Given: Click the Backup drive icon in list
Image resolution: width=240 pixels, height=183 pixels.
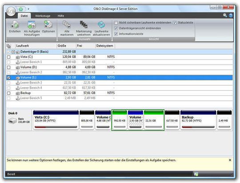Looking at the screenshot, I should click(x=18, y=93).
